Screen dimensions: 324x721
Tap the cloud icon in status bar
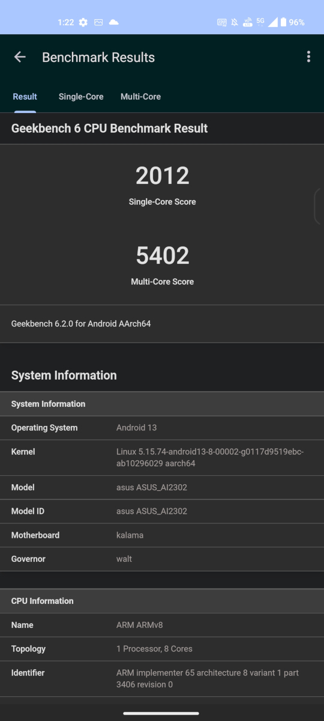point(114,22)
